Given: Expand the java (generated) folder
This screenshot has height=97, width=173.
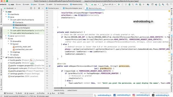Looking at the screenshot, I should [6, 36].
